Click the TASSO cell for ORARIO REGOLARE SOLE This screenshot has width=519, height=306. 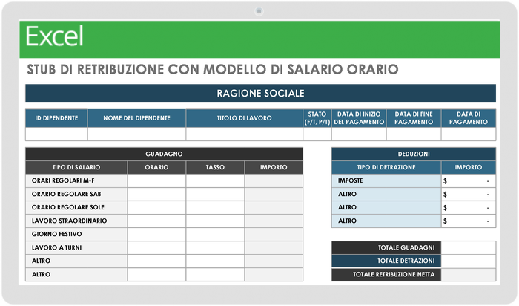pos(215,207)
